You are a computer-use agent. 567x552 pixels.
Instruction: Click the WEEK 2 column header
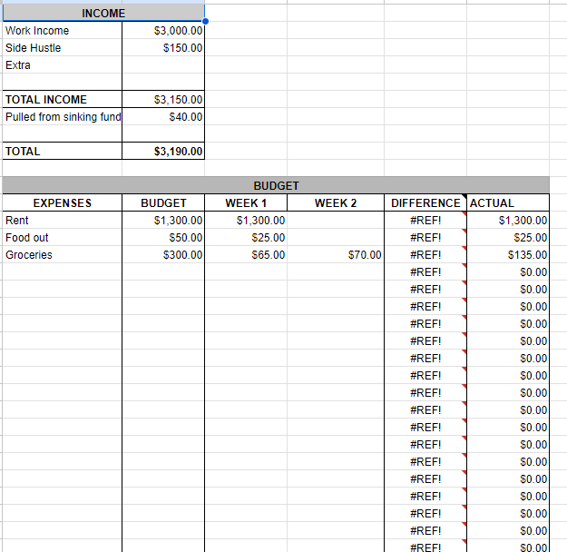[x=336, y=202]
